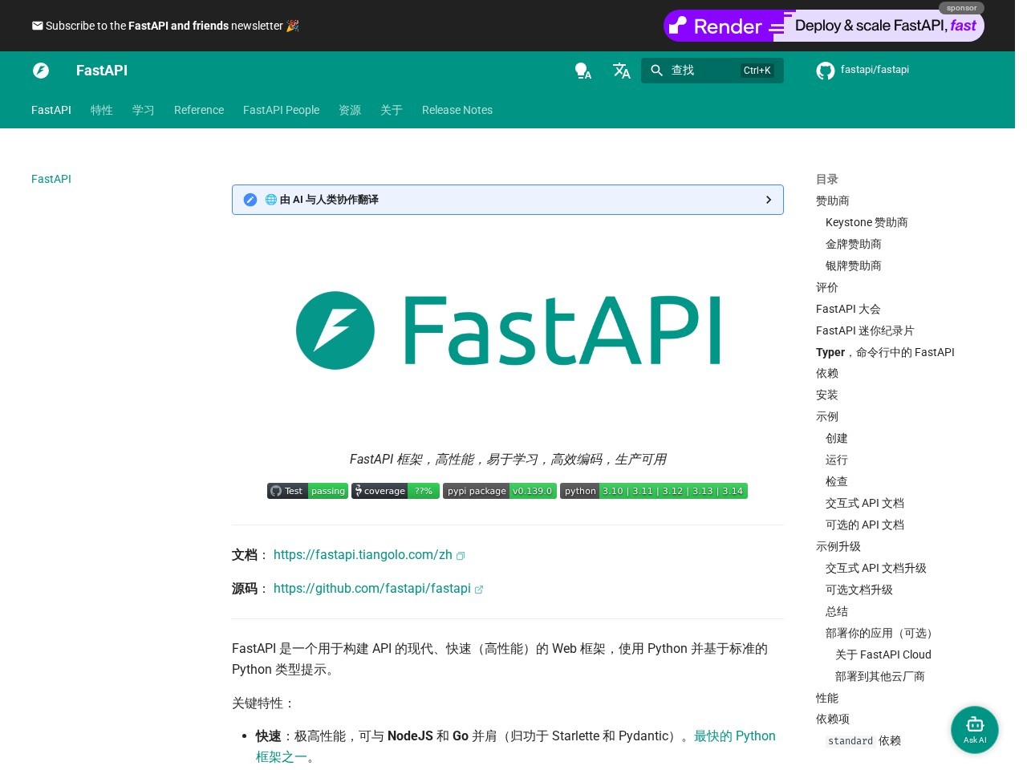Jump to Keystone 赞助商 section
Image resolution: width=1027 pixels, height=770 pixels.
(x=867, y=222)
